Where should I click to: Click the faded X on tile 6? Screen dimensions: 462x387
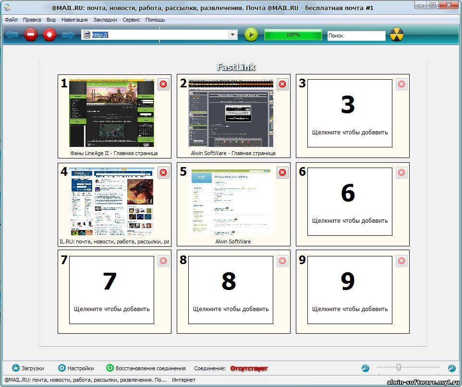(x=401, y=172)
